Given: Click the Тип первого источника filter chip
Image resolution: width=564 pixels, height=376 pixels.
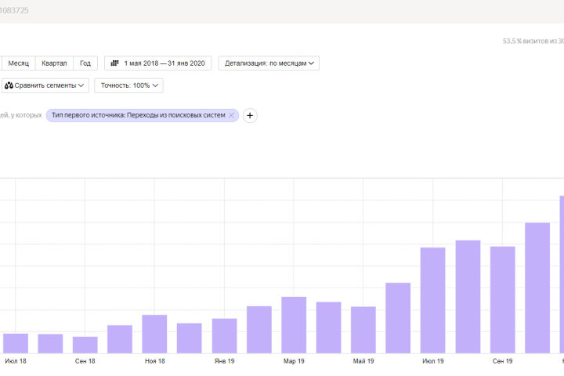Looking at the screenshot, I should (137, 115).
